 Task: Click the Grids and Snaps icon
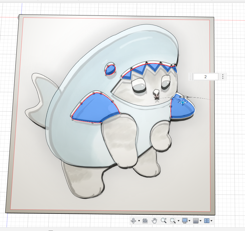pos(196,221)
